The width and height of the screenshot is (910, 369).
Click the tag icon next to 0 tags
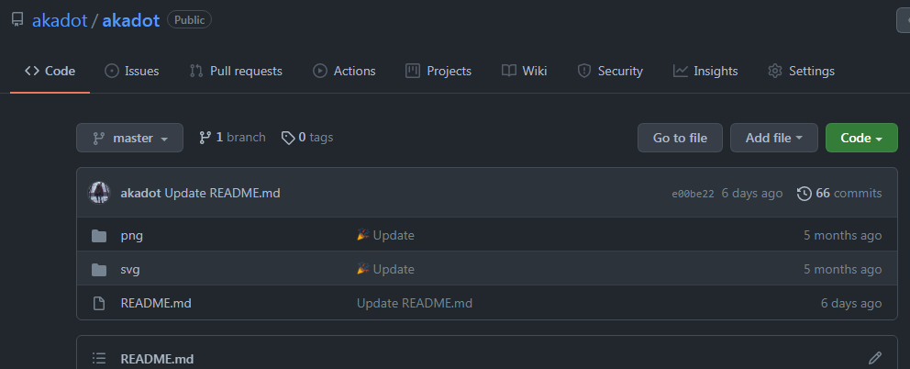tap(288, 138)
